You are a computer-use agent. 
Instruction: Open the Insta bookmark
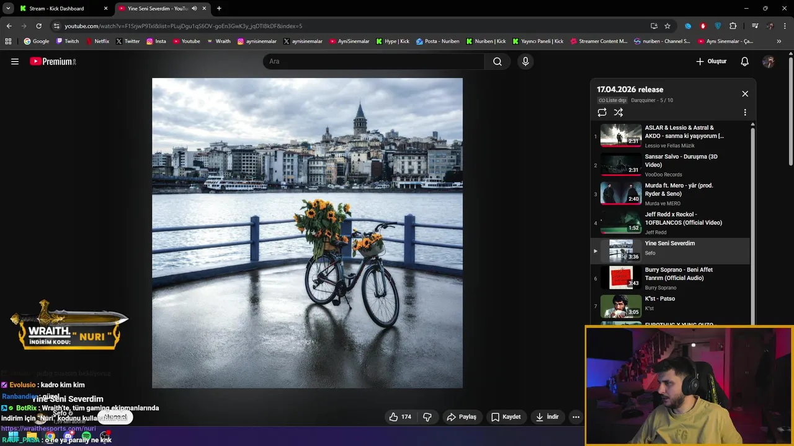[x=156, y=42]
